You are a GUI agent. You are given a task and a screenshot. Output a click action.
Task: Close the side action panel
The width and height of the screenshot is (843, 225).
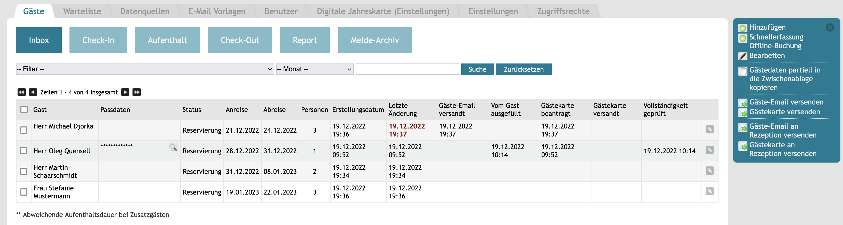[x=830, y=27]
